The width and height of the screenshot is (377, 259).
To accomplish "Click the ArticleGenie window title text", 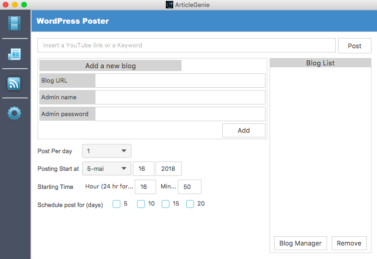I will (192, 5).
